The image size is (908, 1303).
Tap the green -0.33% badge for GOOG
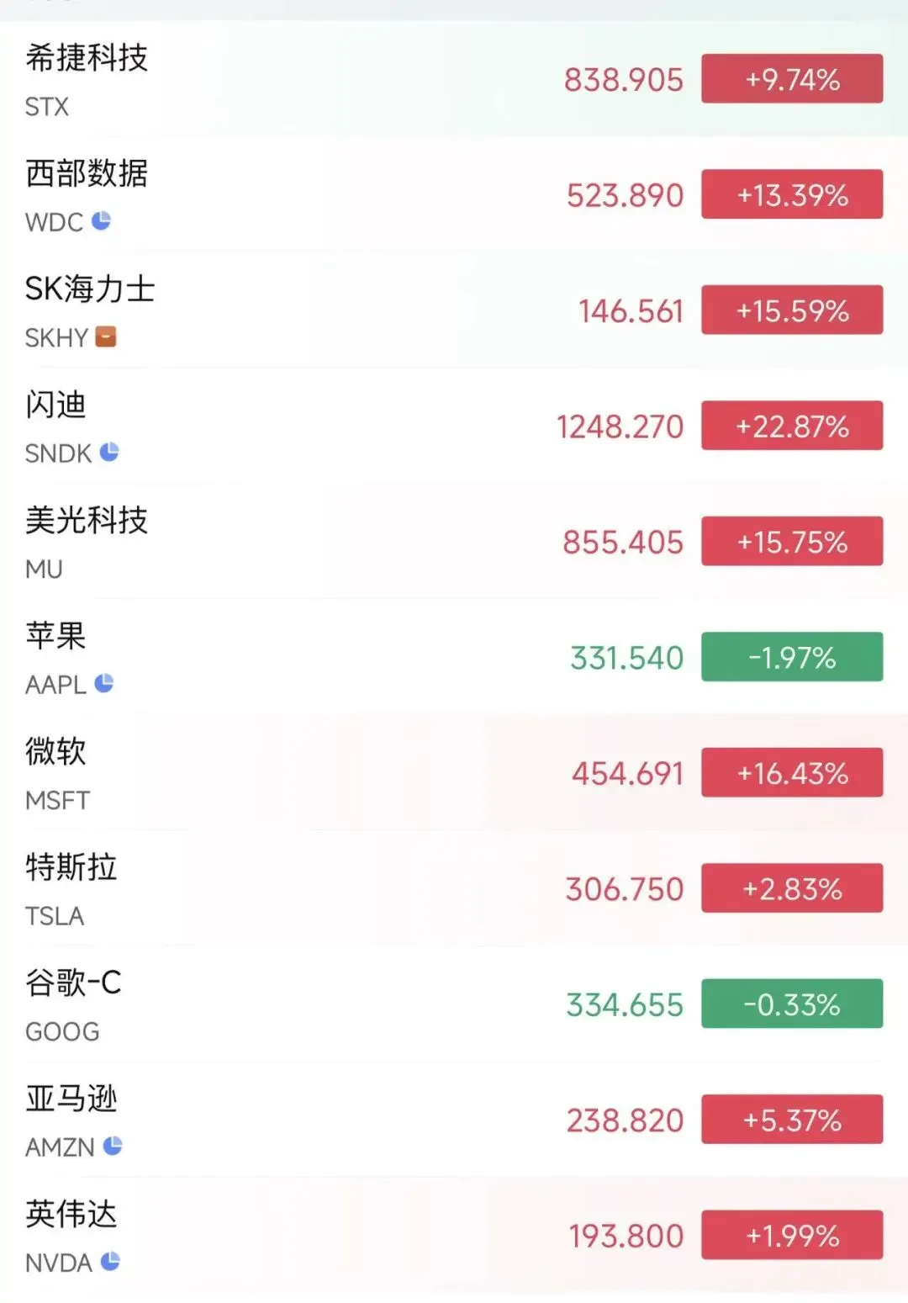pyautogui.click(x=792, y=1004)
